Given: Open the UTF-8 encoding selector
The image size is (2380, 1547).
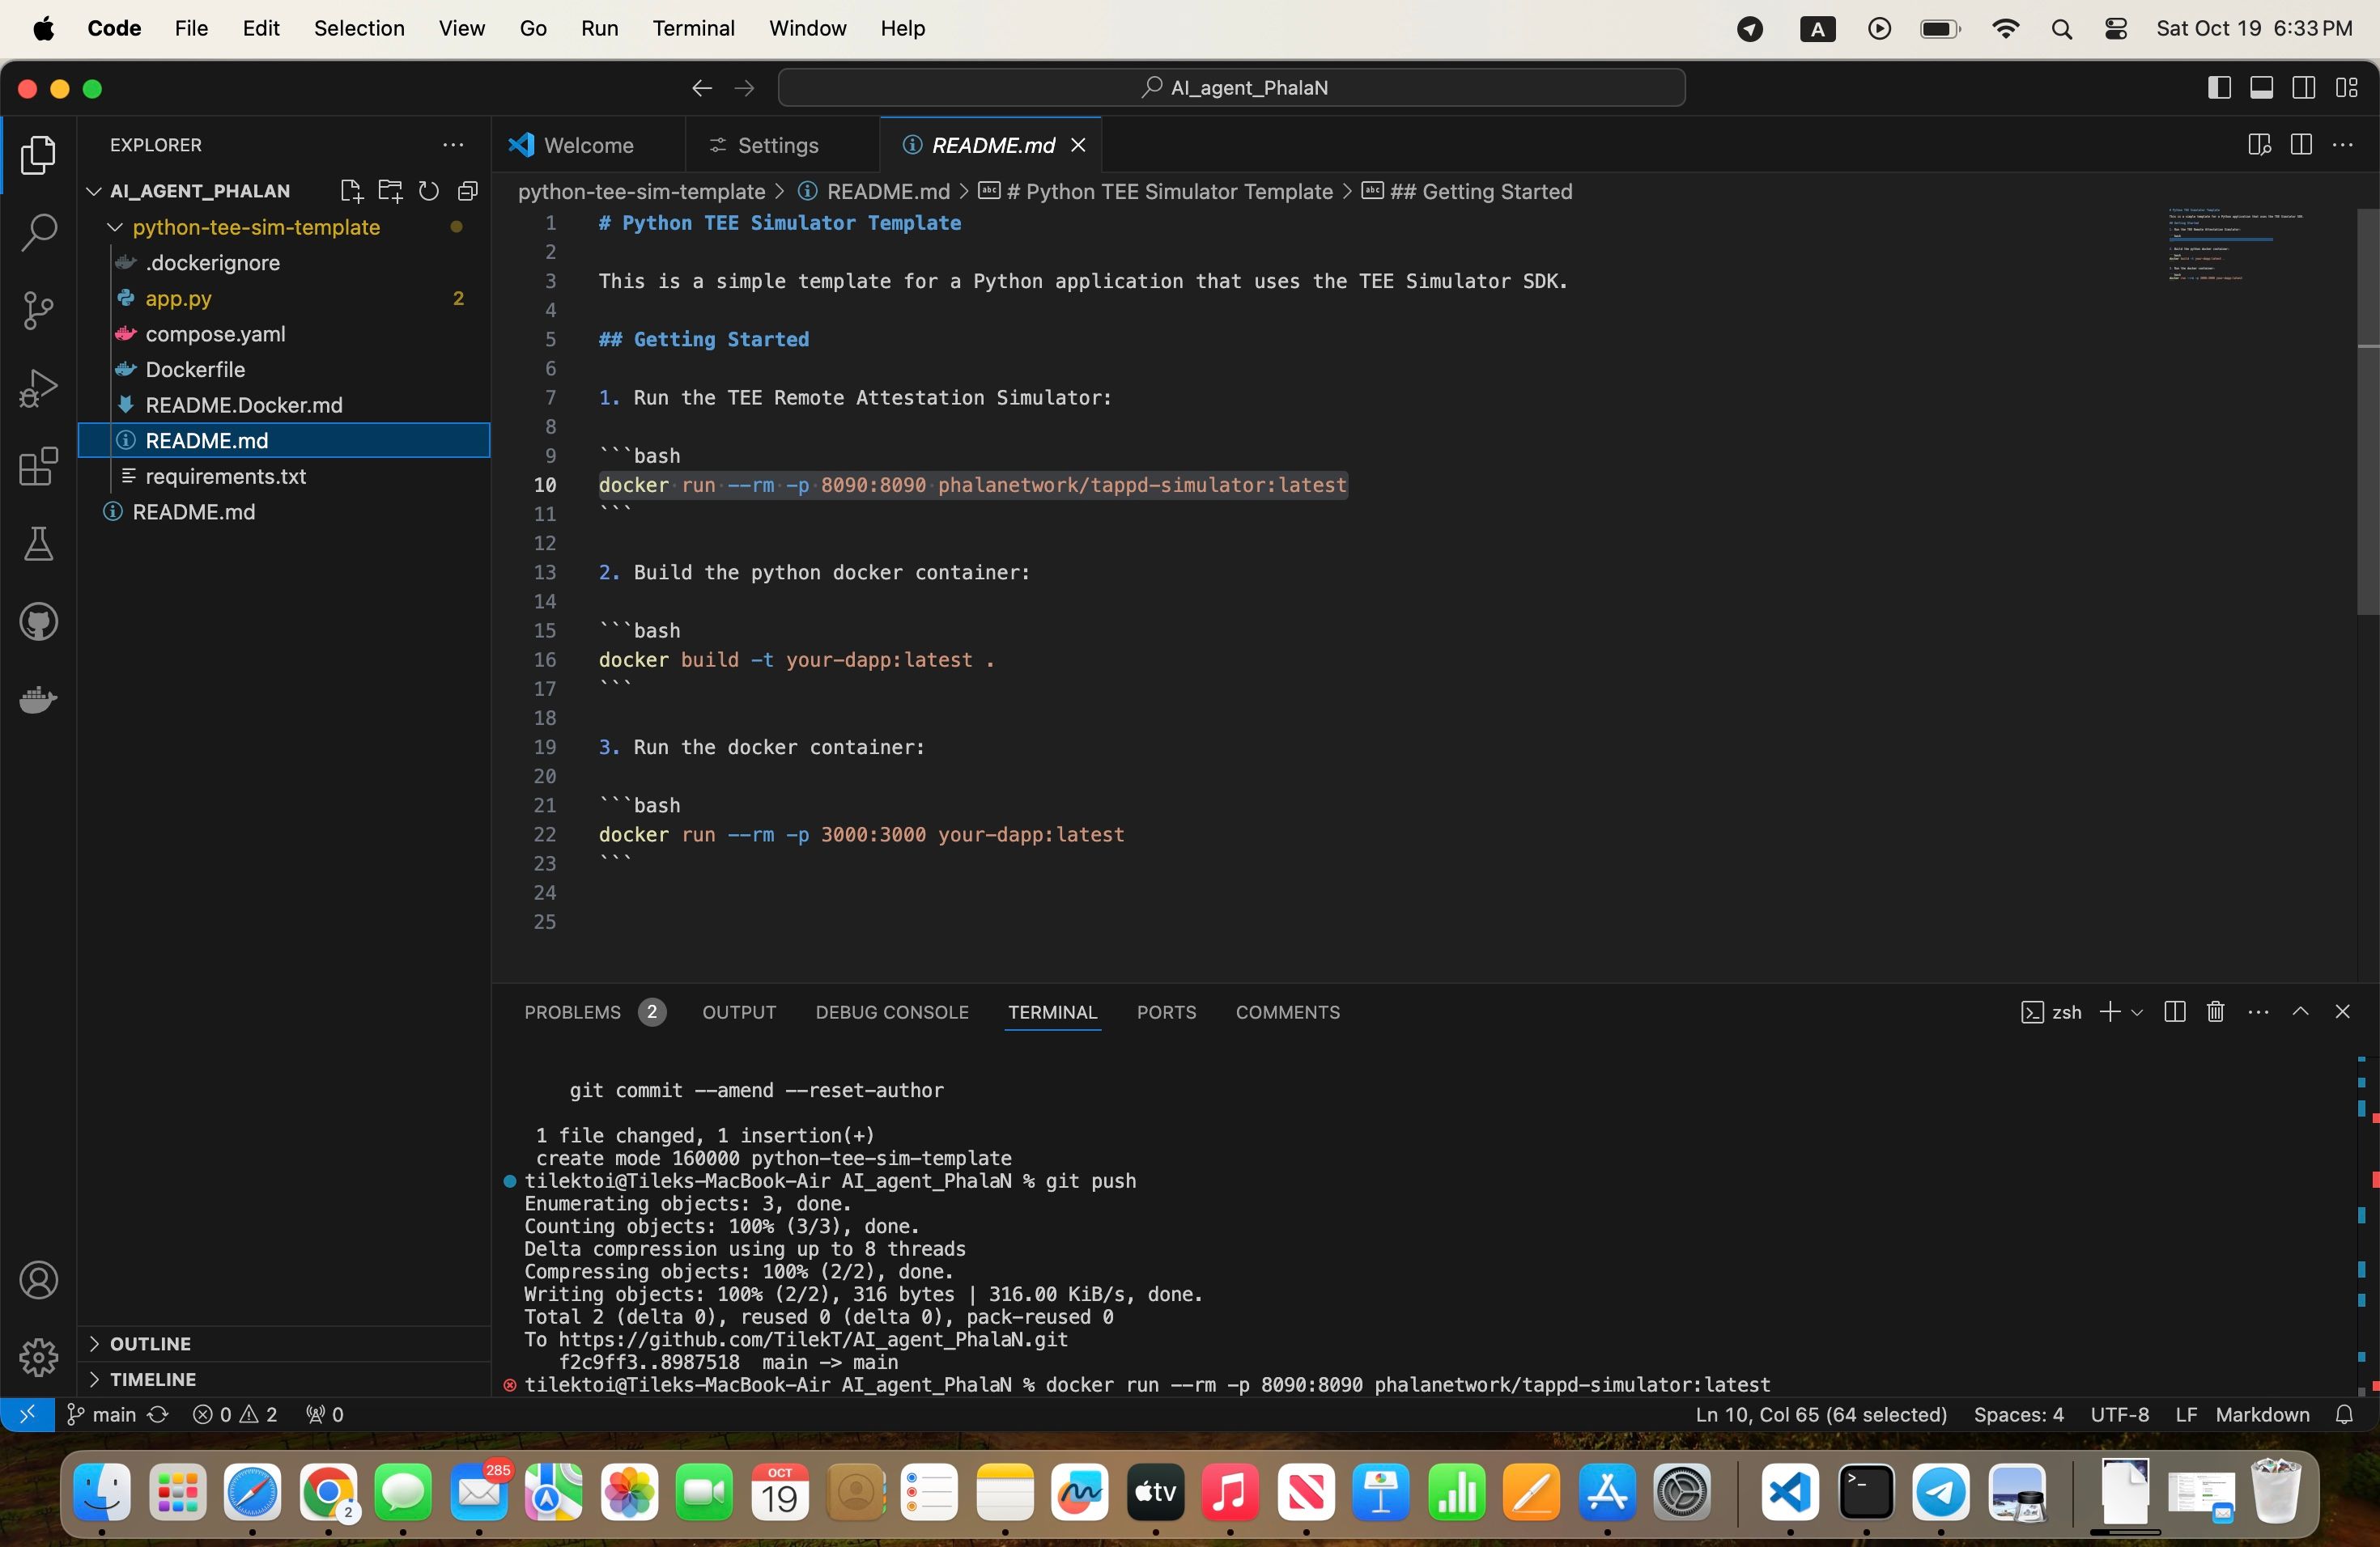Looking at the screenshot, I should tap(2119, 1414).
